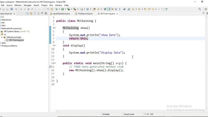Run the program with the green Run icon
Screen dimensions: 208x117
click(62, 9)
